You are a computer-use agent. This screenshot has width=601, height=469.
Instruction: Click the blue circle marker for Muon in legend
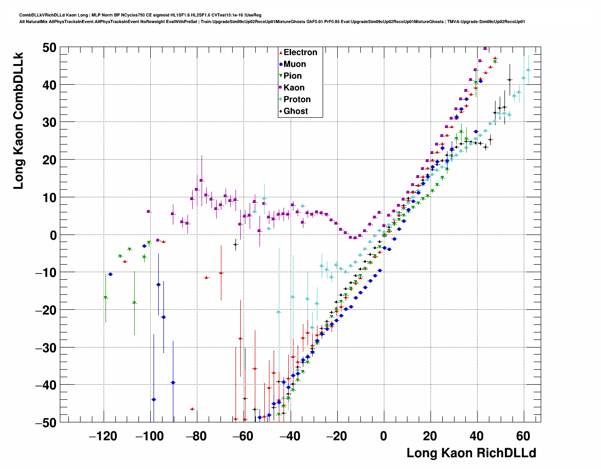point(281,64)
